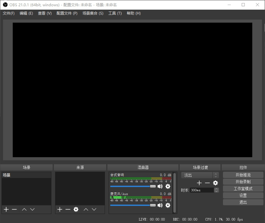Mute the 台式音响 audio channel

(x=160, y=186)
